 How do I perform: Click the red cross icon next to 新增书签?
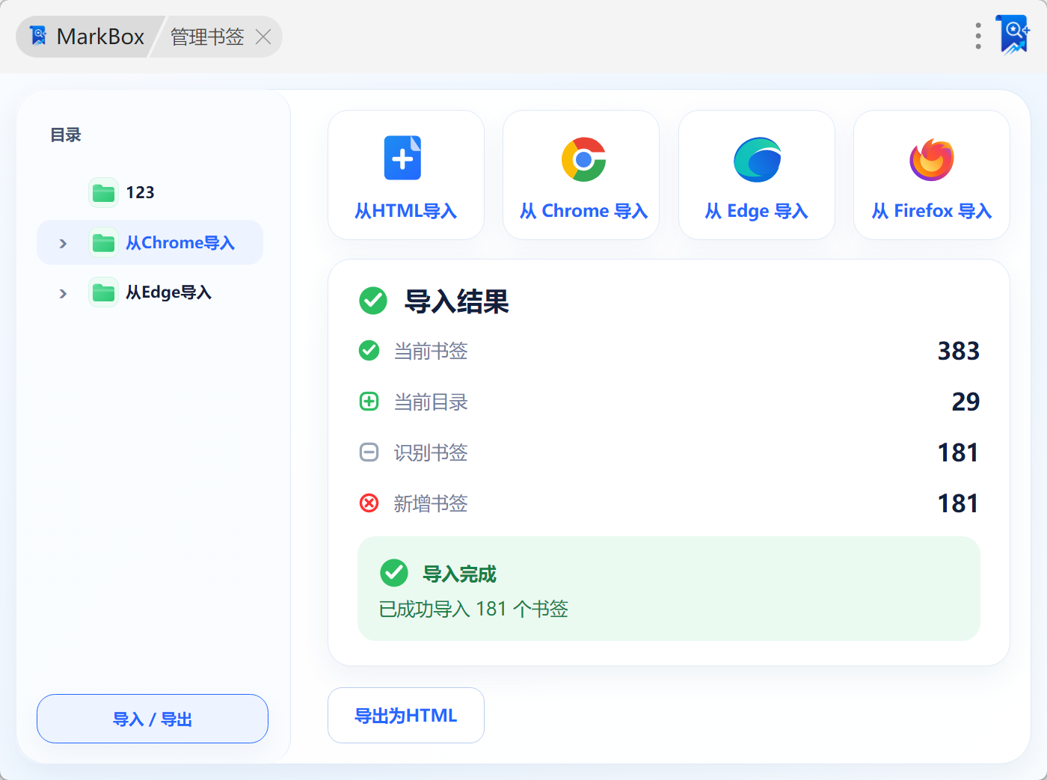tap(369, 503)
